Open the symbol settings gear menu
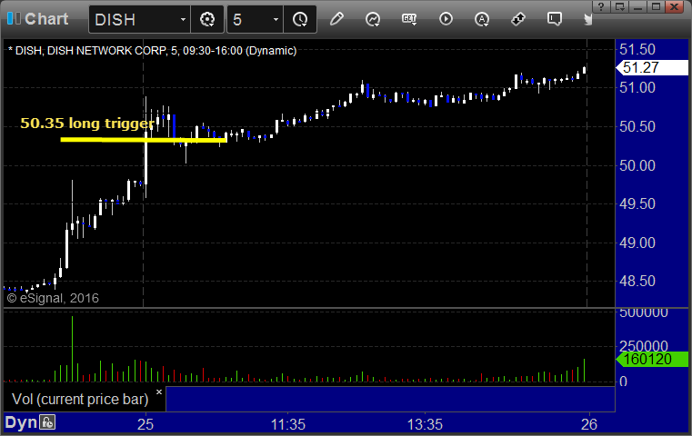Screen dimensions: 692x436 click(207, 19)
